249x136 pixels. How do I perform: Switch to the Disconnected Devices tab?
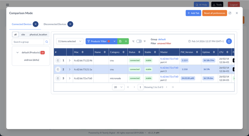[55, 24]
